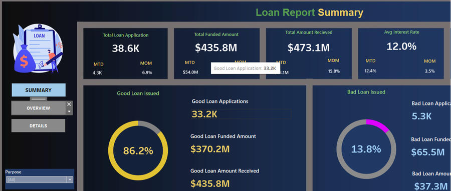Open the small arrow menu beside Overview
451x191 pixels.
coord(69,111)
